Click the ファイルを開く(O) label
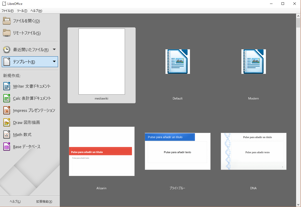Screen dimensions: 301x207 (x=26, y=21)
